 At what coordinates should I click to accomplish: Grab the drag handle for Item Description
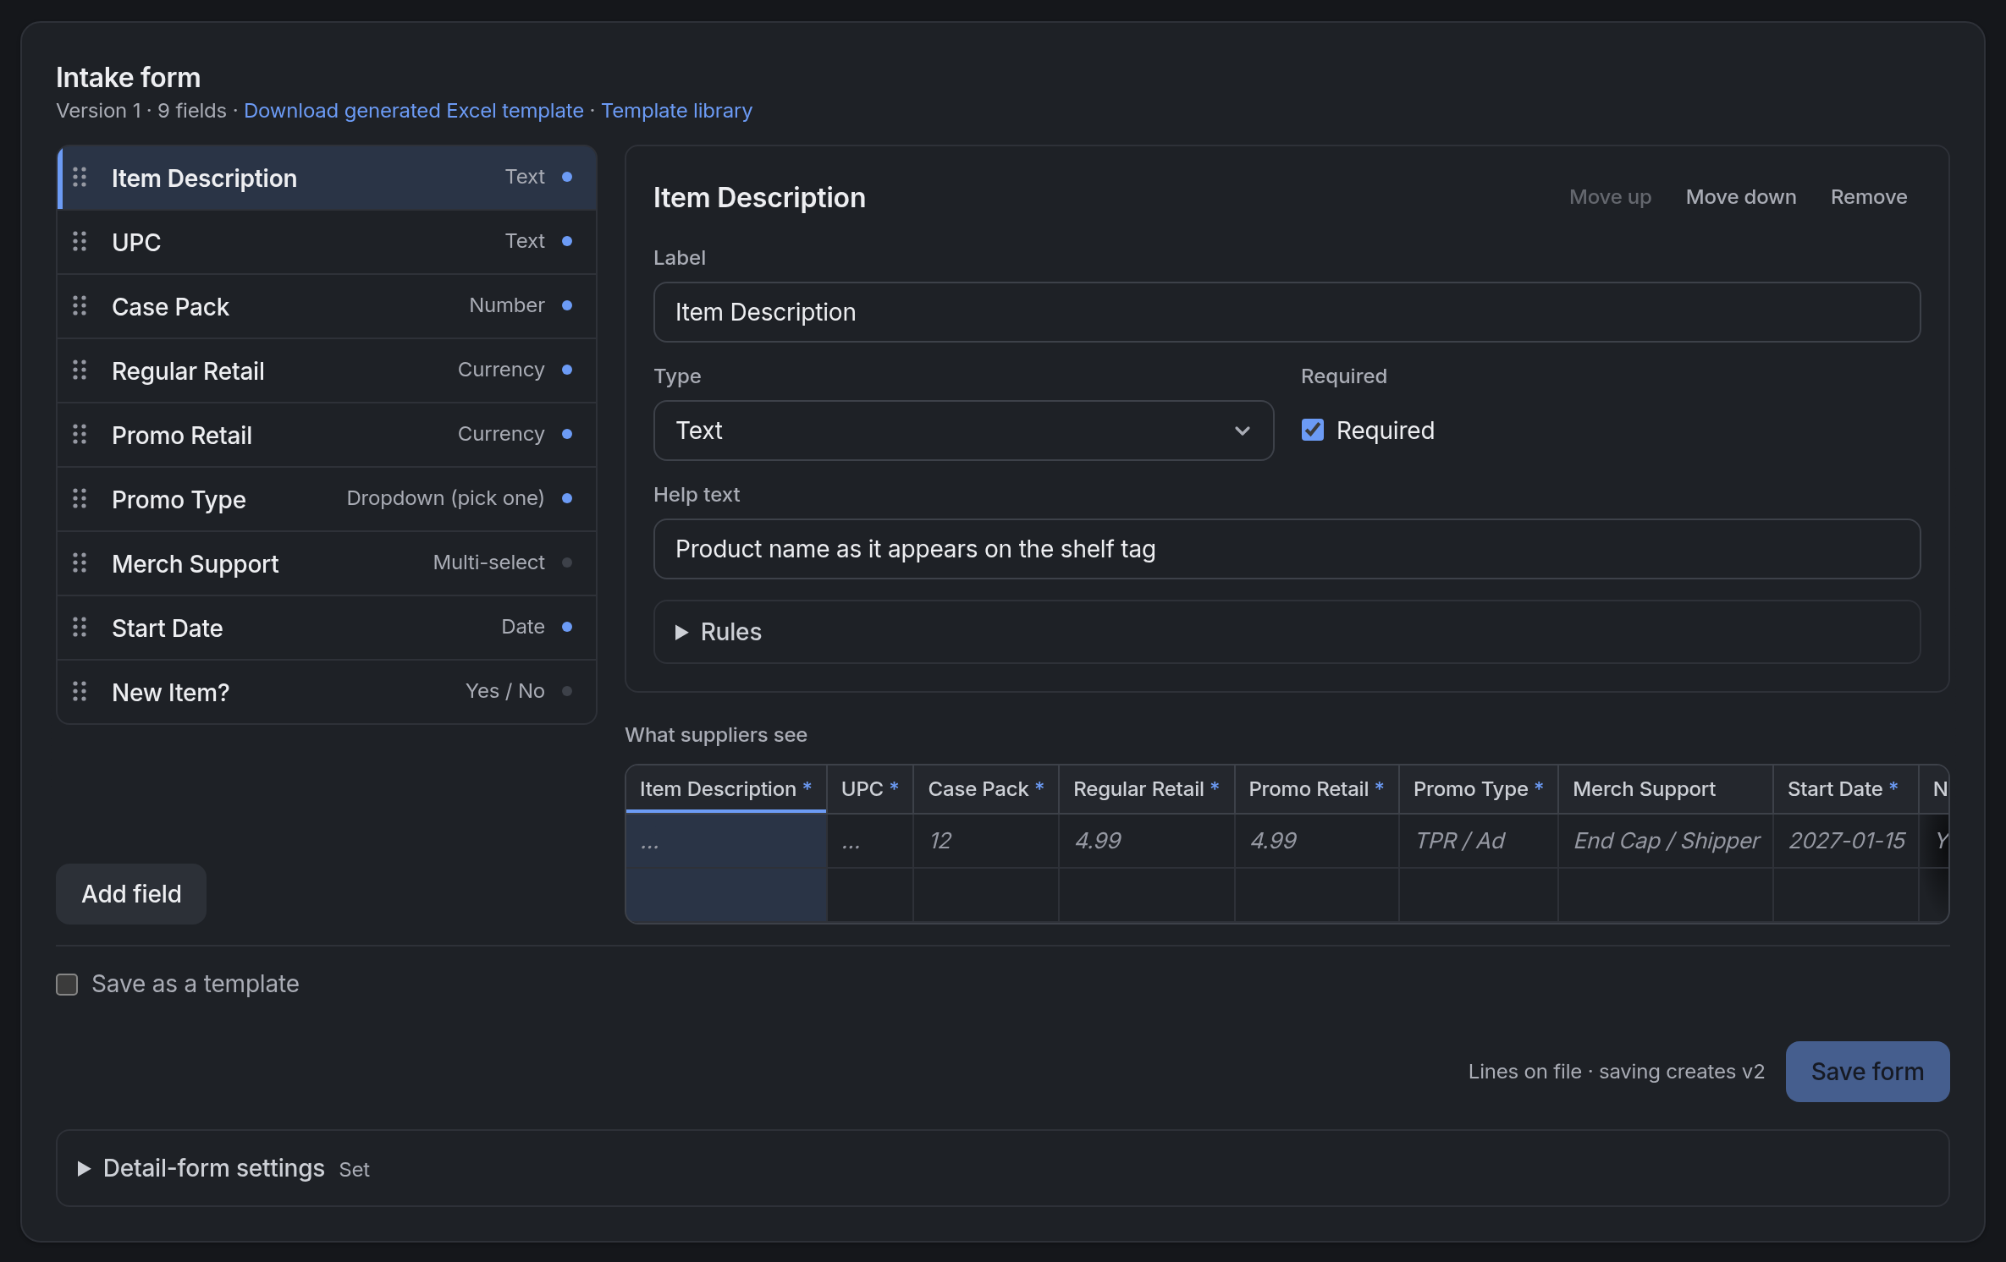point(80,177)
